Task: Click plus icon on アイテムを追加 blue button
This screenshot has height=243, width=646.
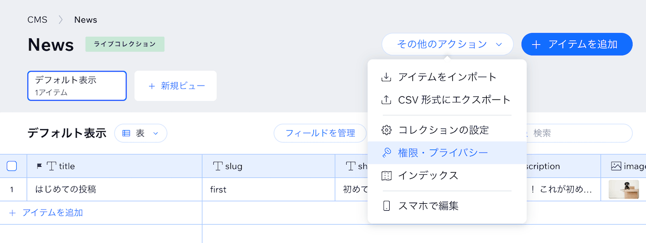Action: point(536,45)
